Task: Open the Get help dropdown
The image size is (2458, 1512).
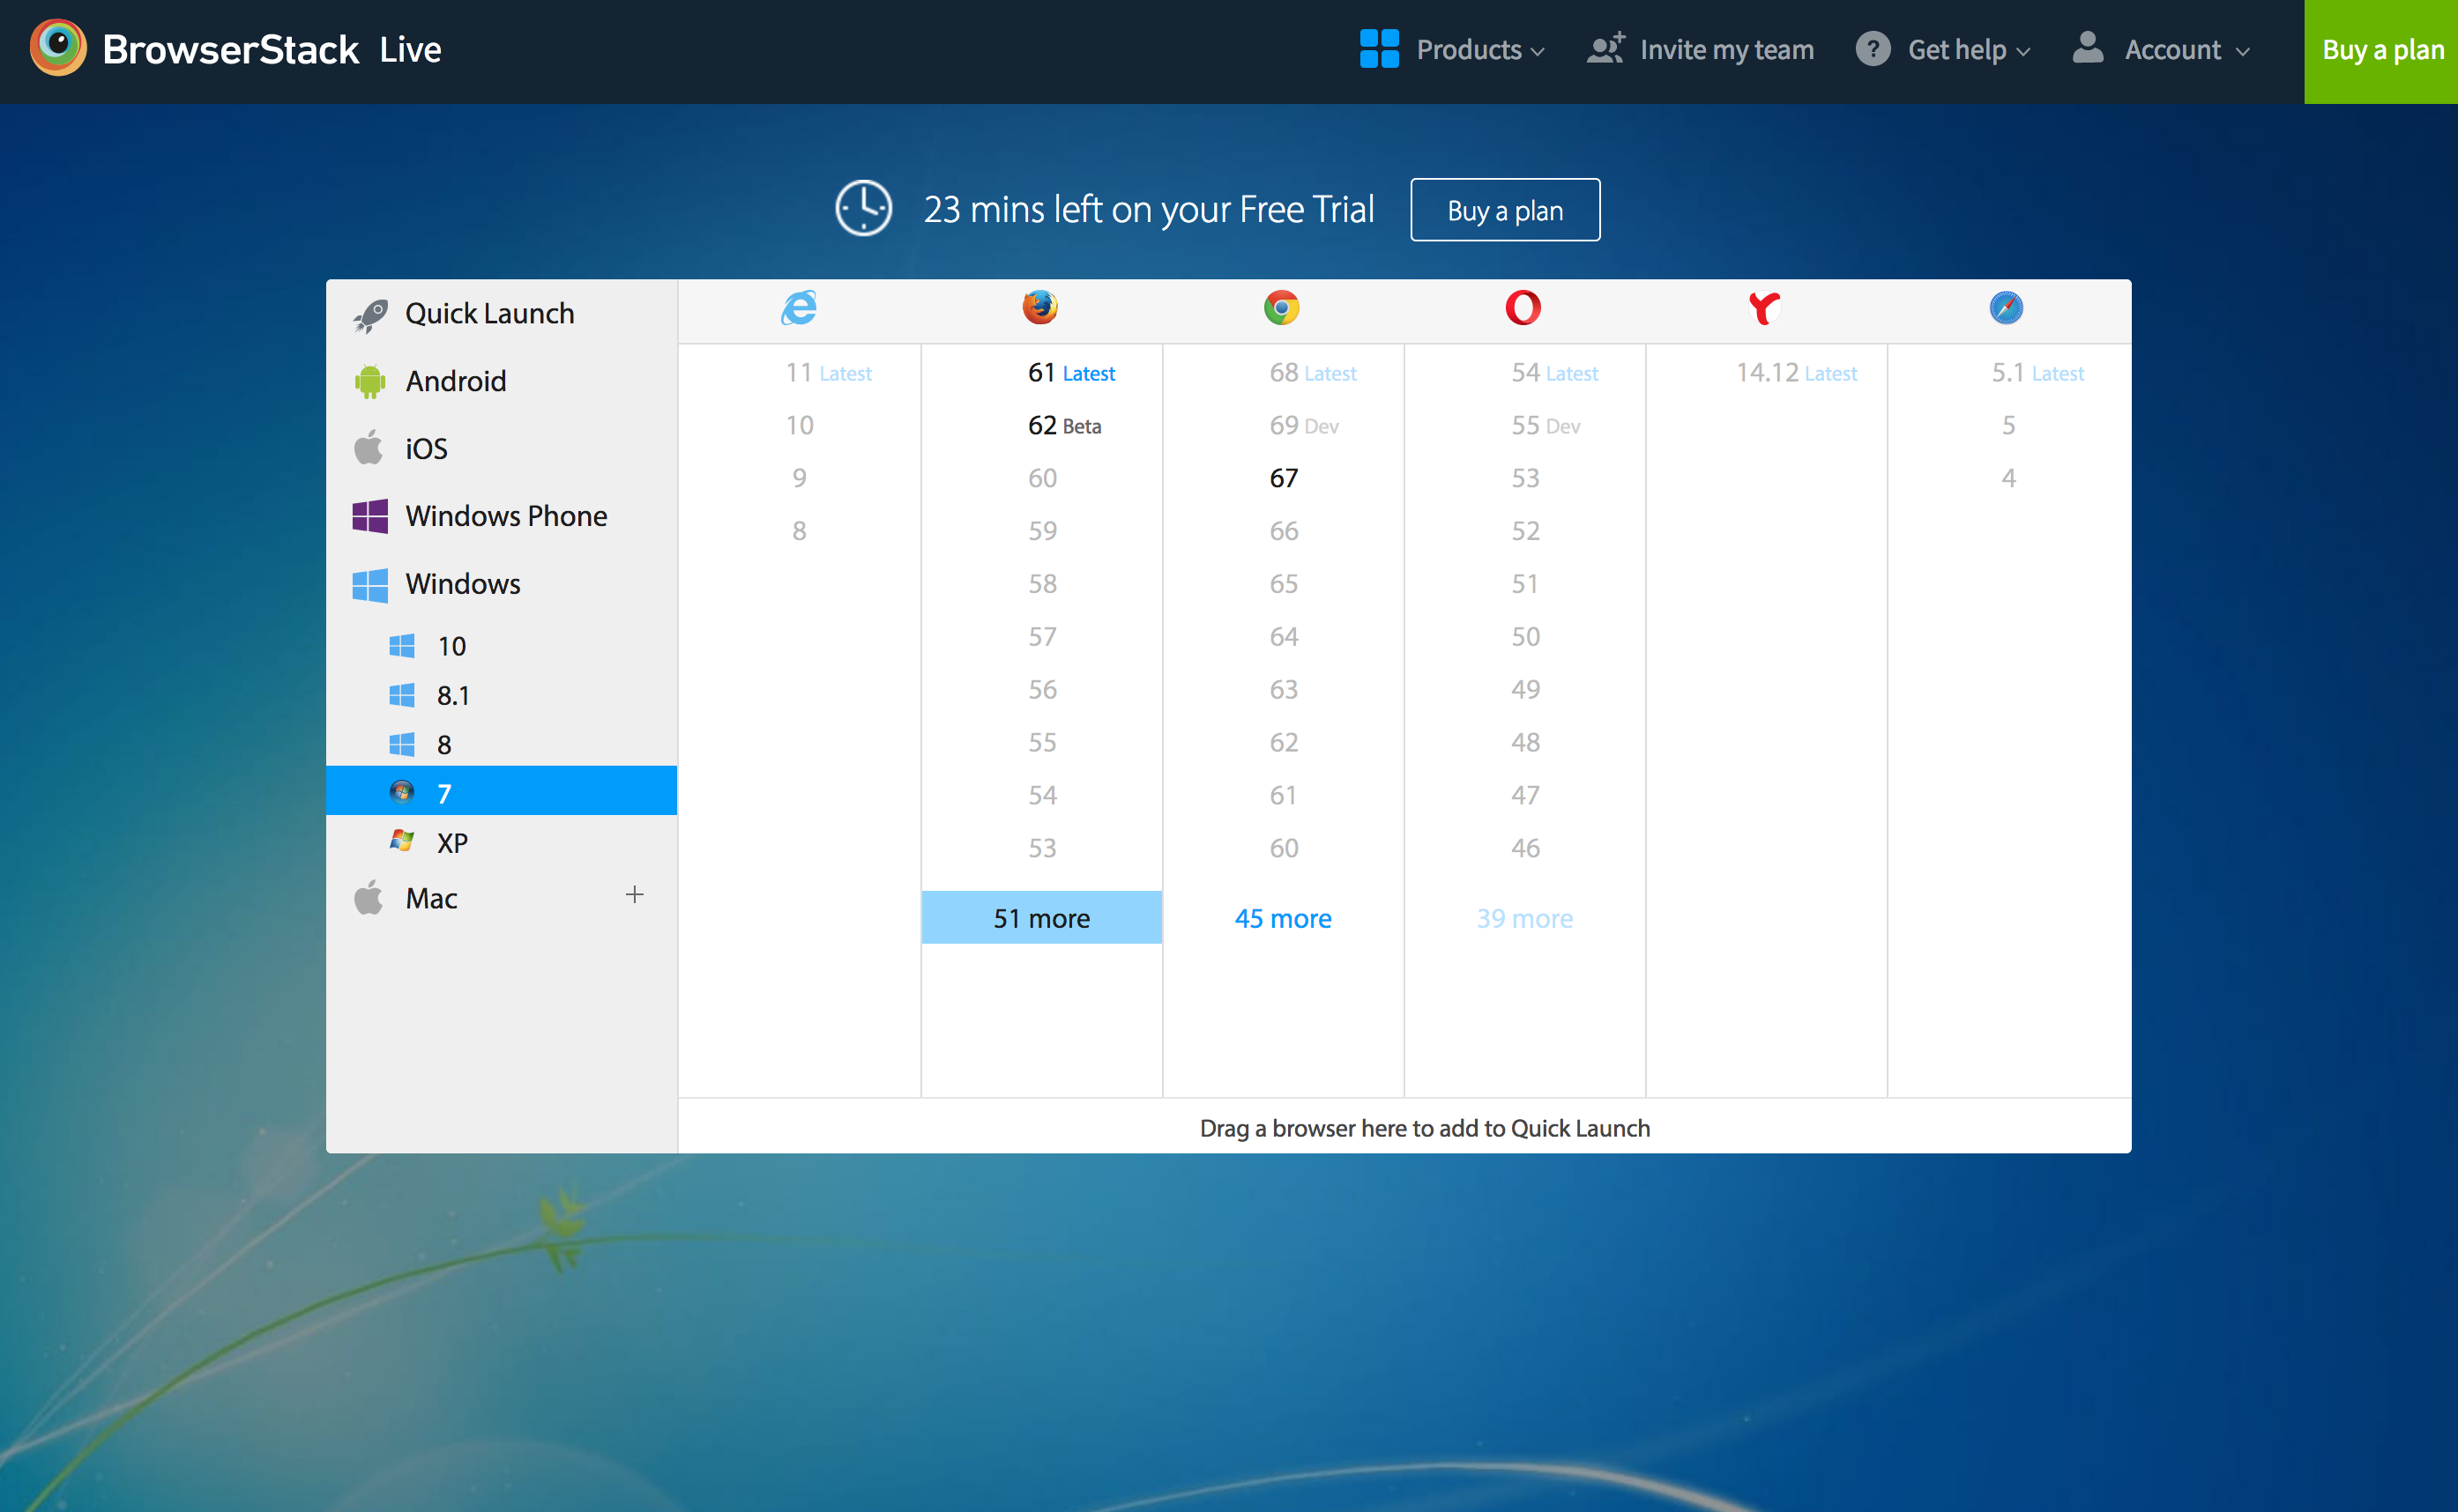Action: coord(1943,49)
